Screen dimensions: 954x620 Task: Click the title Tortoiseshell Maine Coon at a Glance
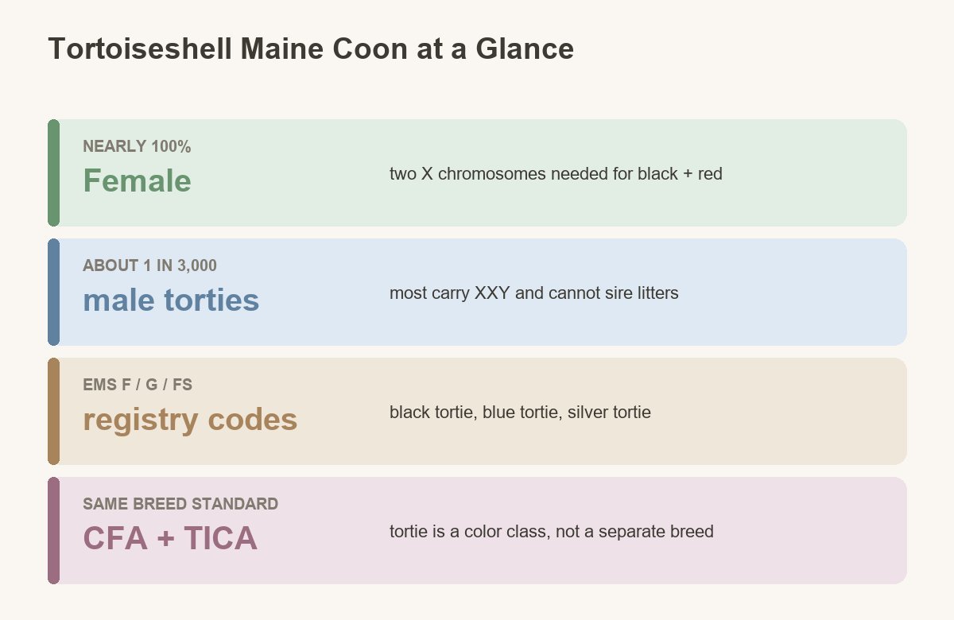[x=311, y=49]
